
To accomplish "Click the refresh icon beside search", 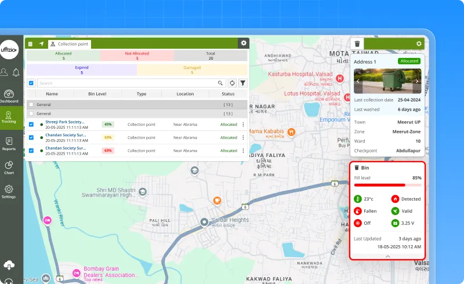I will click(x=232, y=83).
